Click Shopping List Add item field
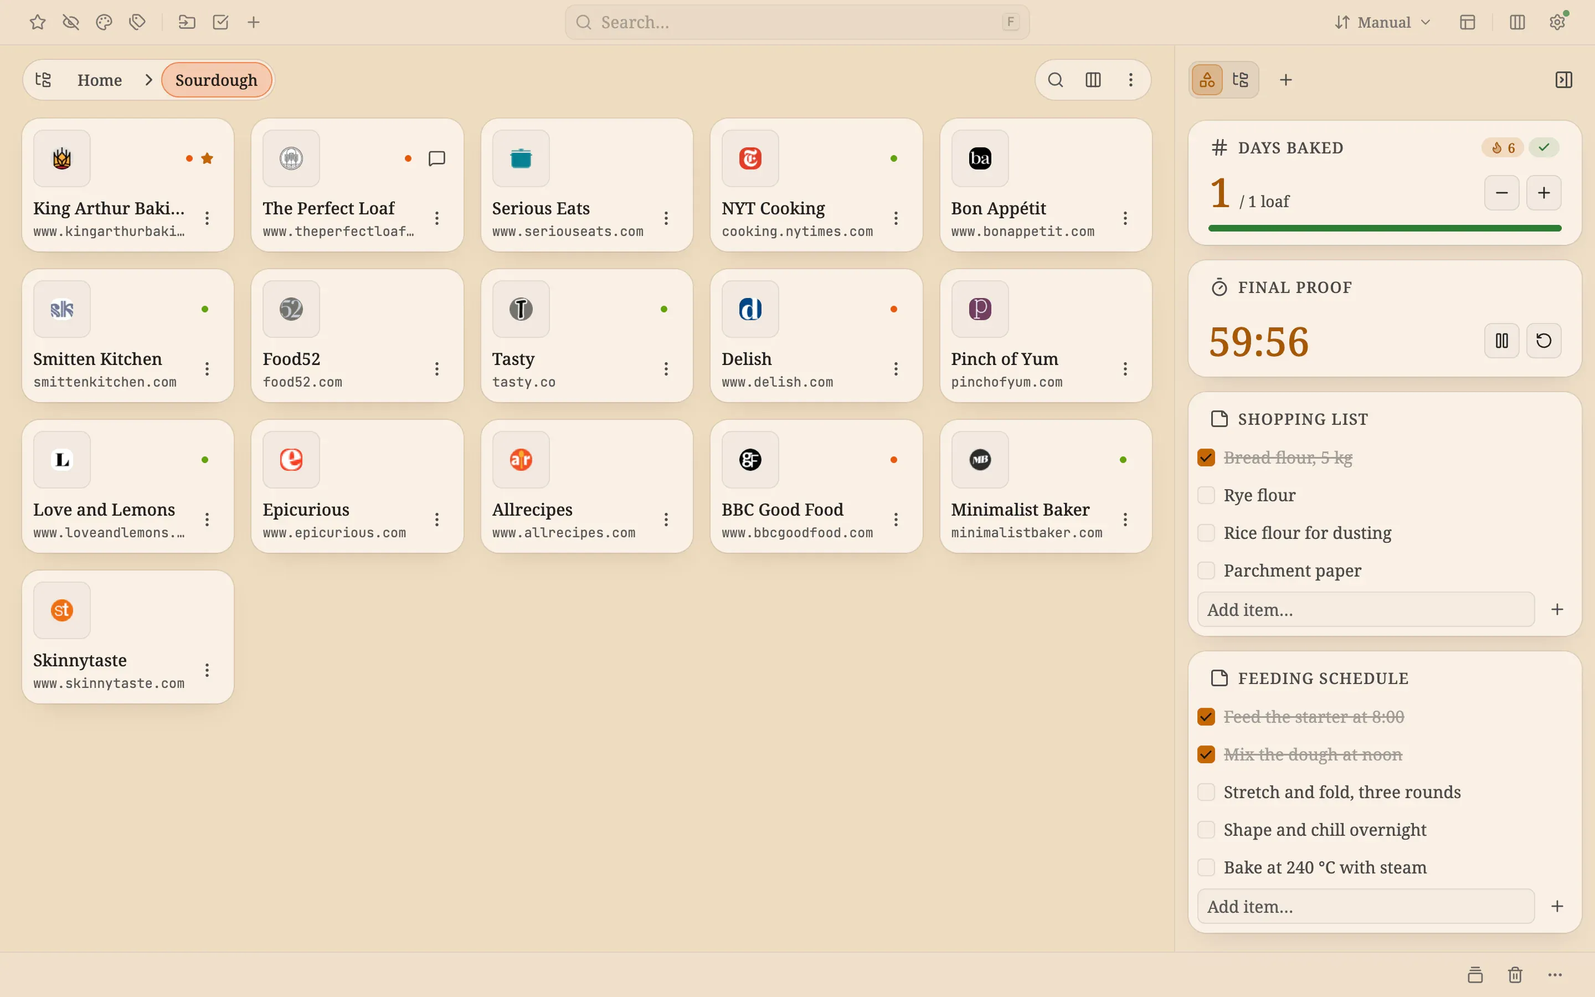1595x997 pixels. [x=1366, y=609]
